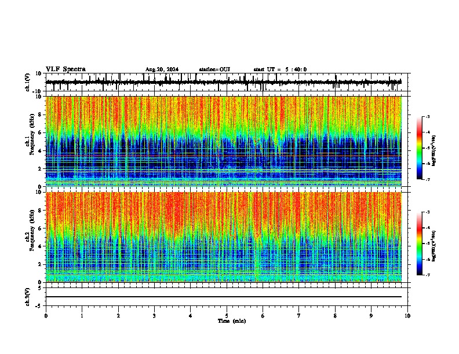Click the "6" kHz tick on ch.1 spectrogram axis
Viewport: 459px width, 354px height.
click(41, 133)
